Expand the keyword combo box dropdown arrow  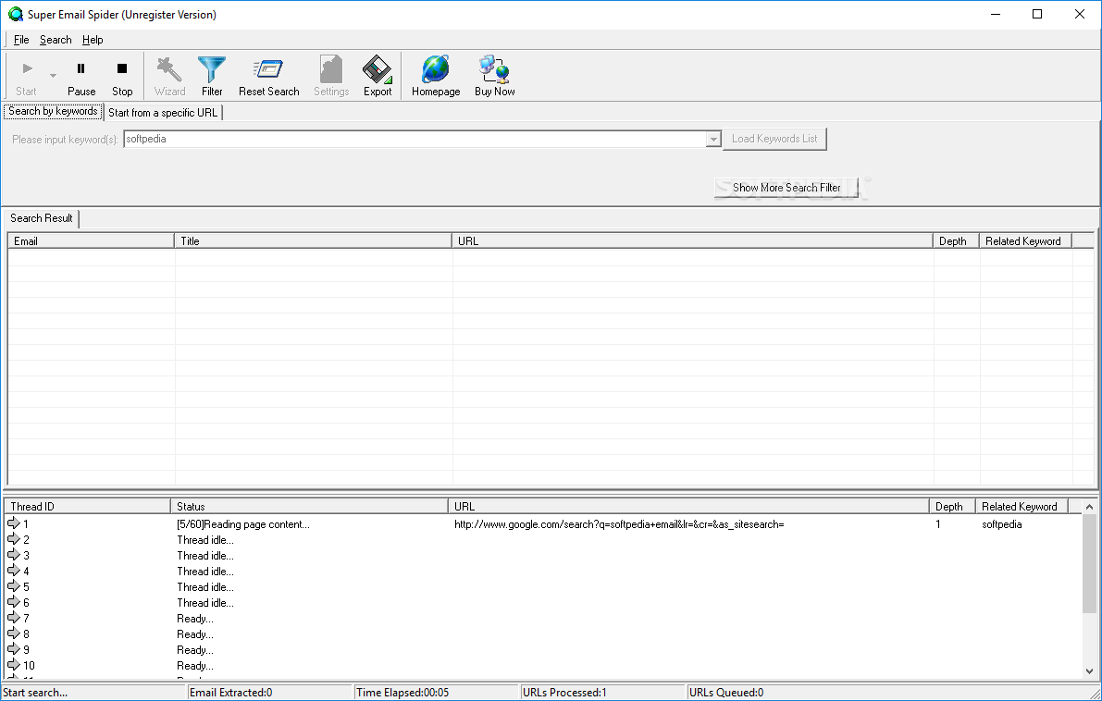pos(713,139)
